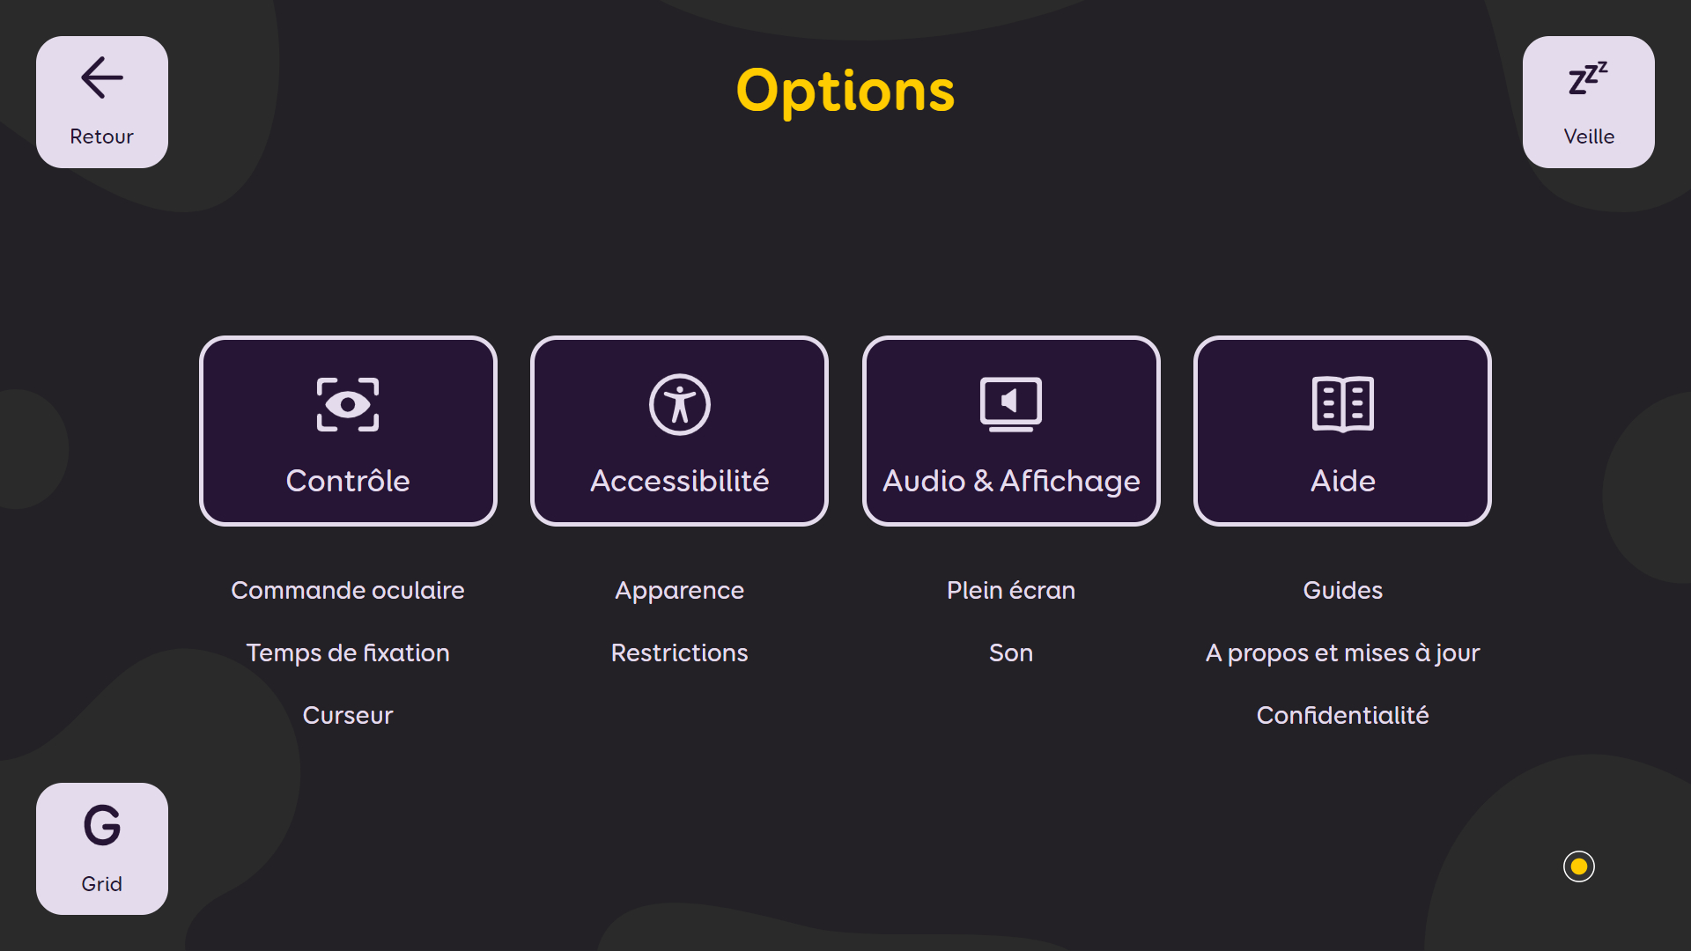1691x951 pixels.
Task: Open Restrictions settings
Action: pos(679,652)
